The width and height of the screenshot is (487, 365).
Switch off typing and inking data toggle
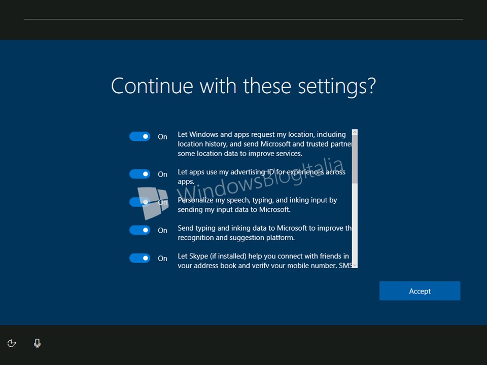tap(140, 230)
